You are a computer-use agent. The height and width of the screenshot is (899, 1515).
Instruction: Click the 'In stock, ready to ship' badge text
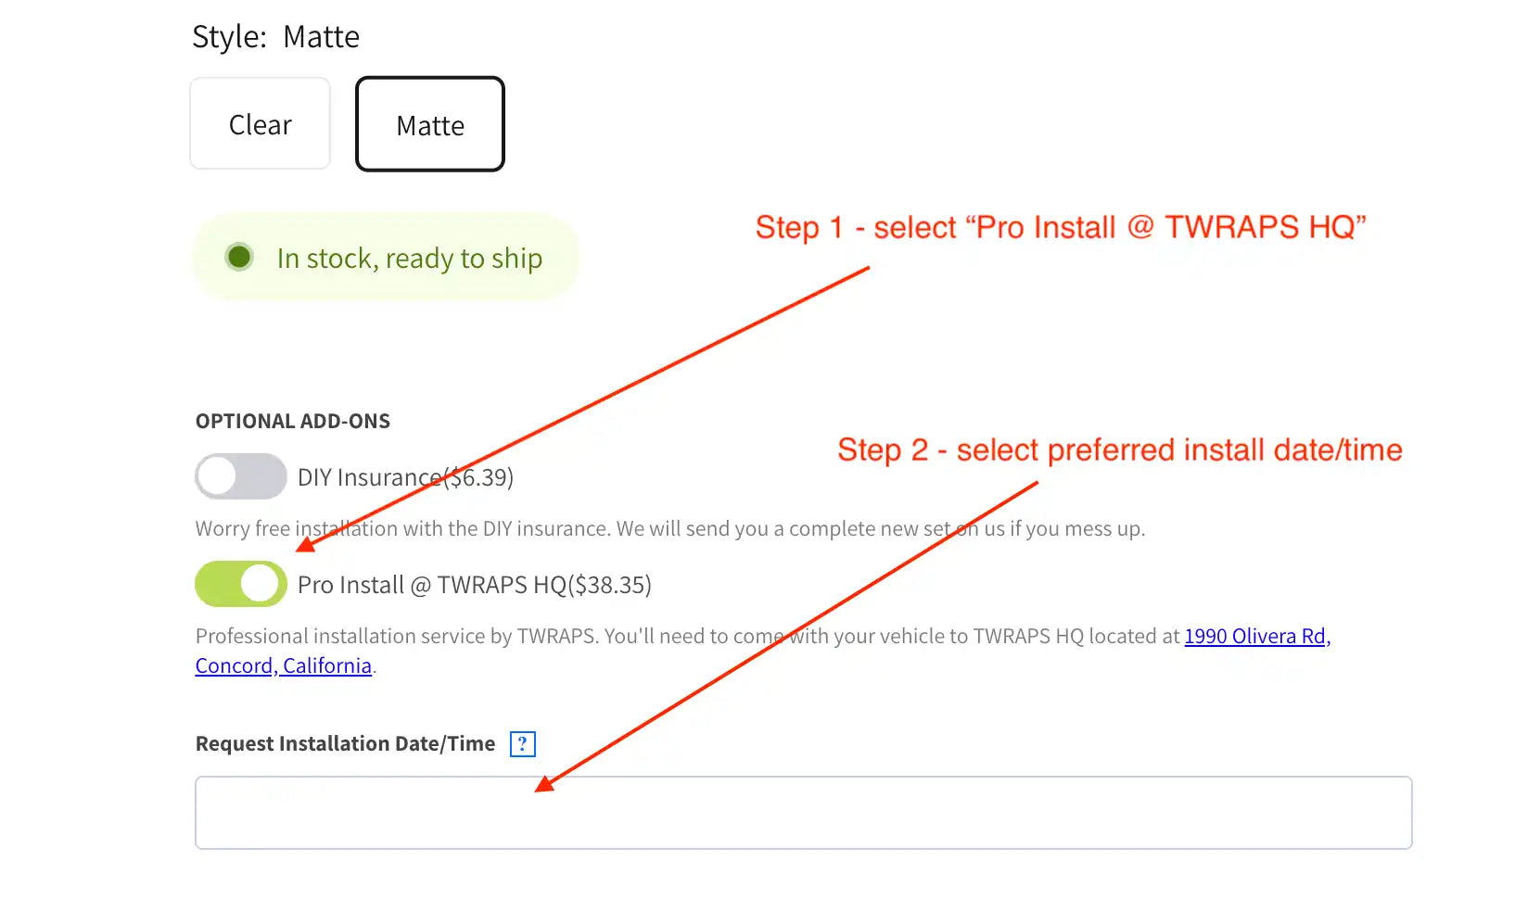pyautogui.click(x=409, y=259)
